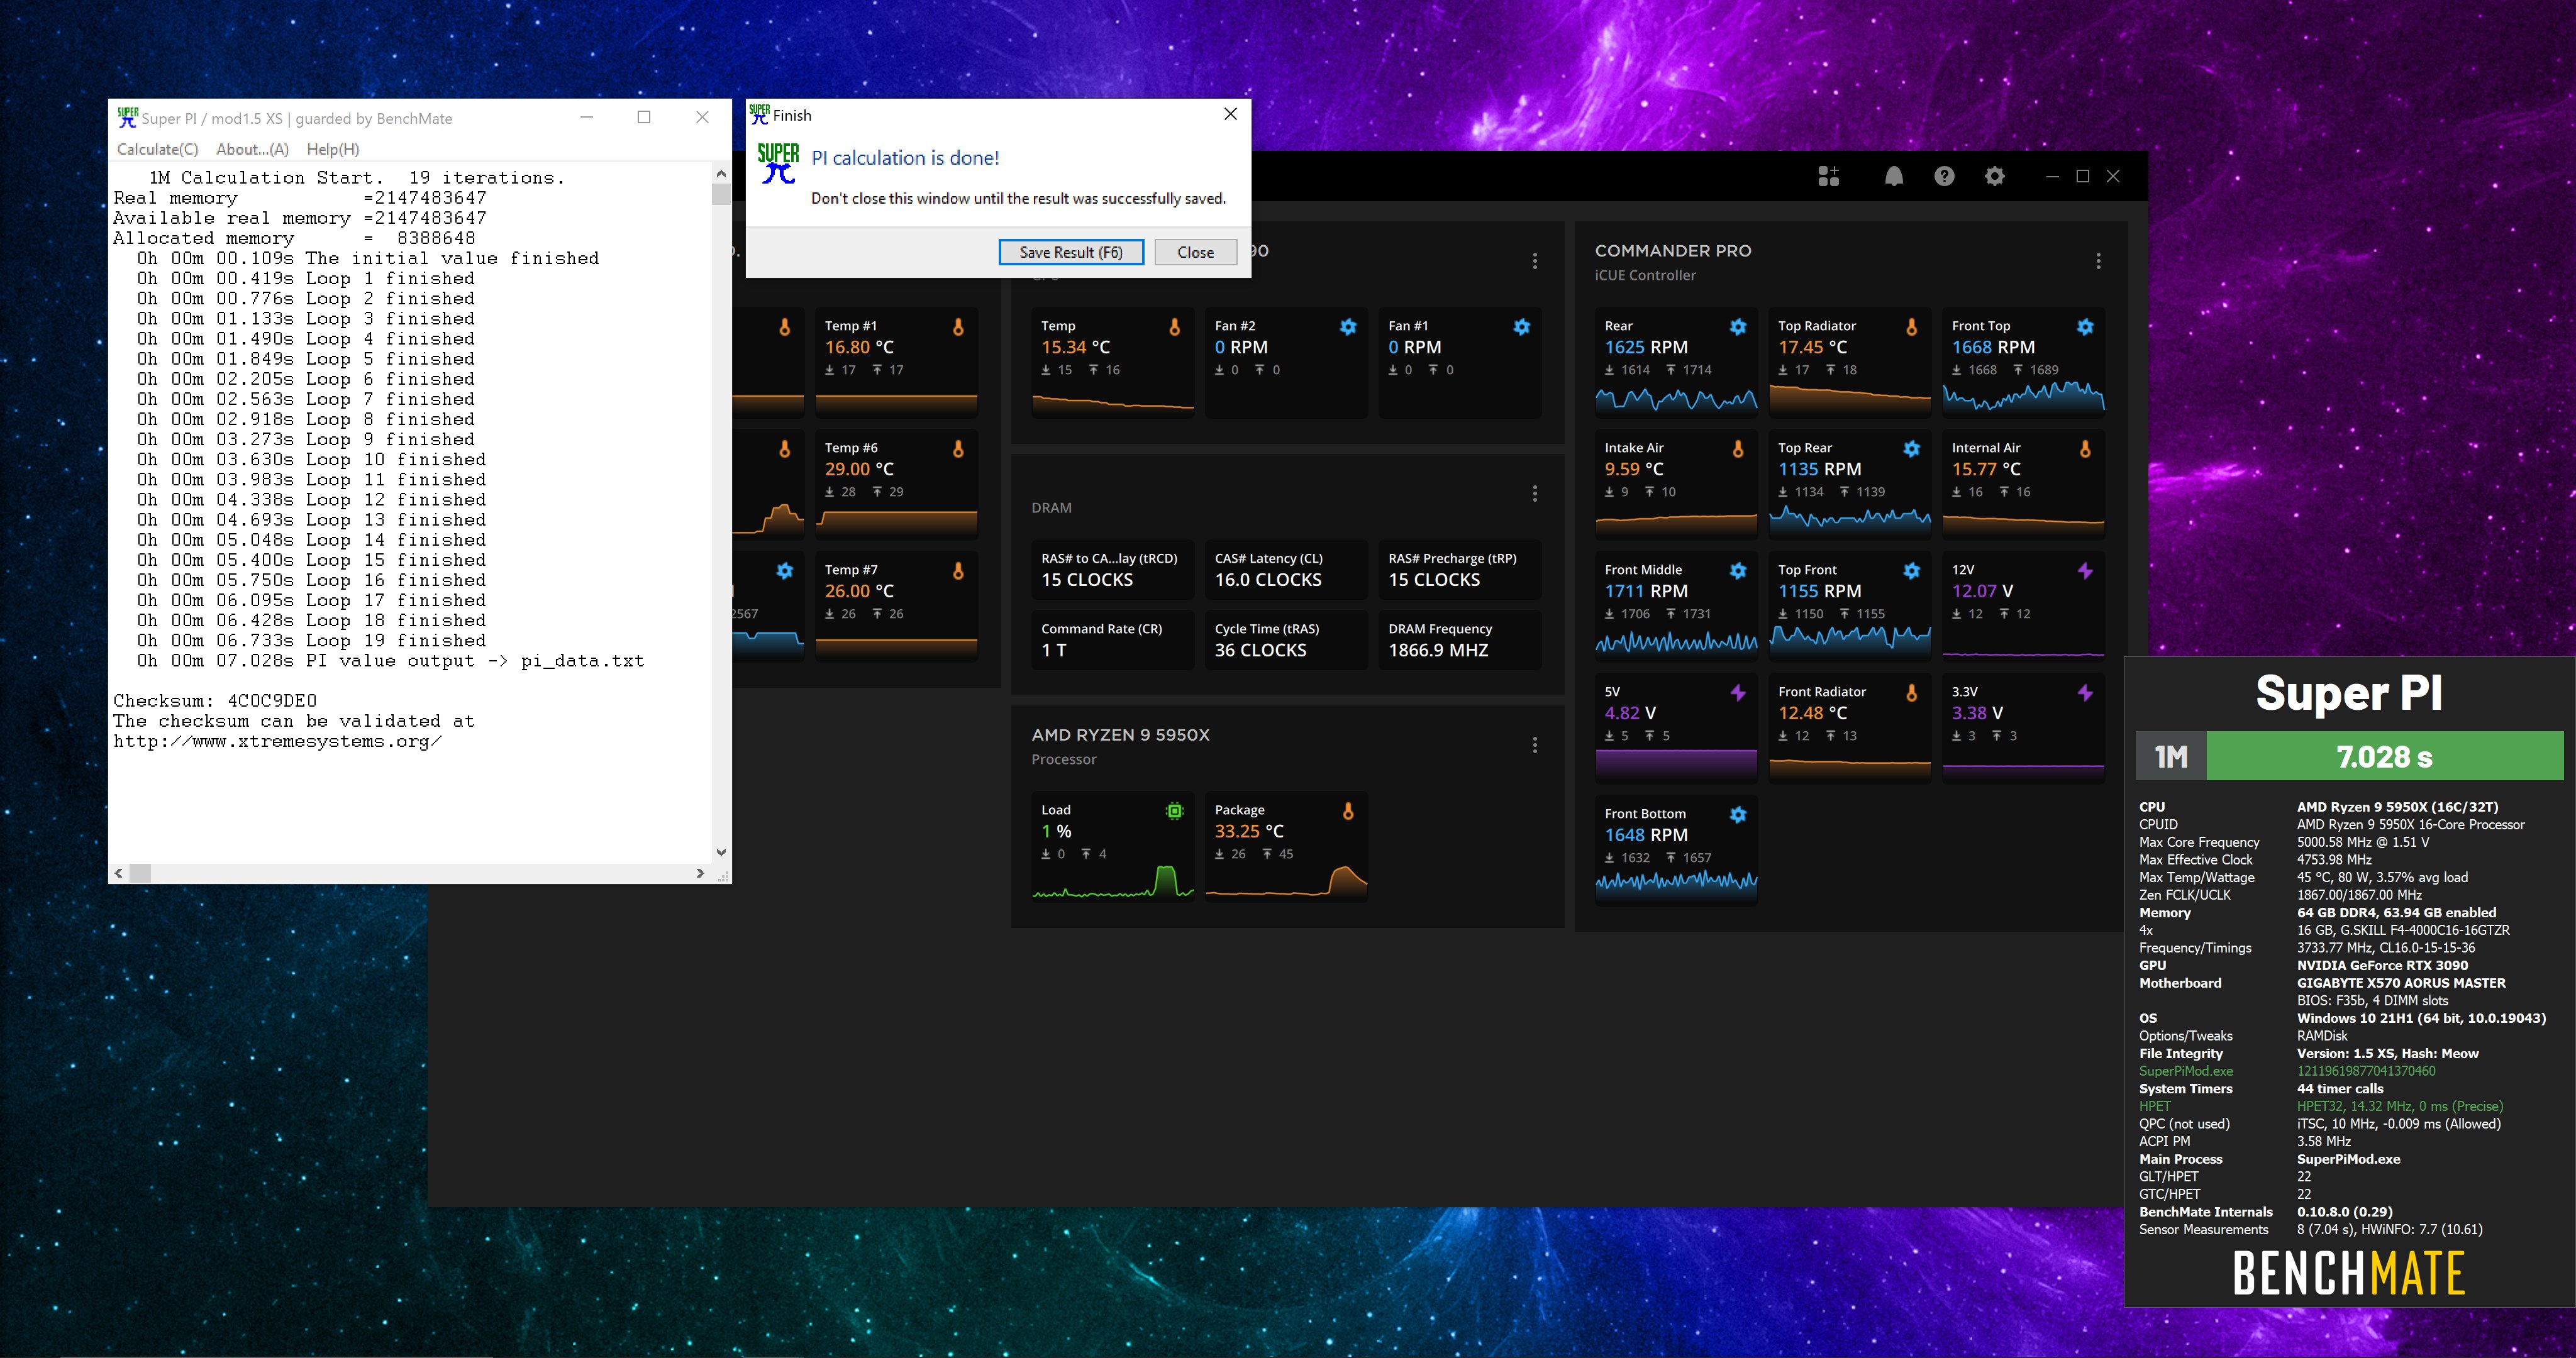
Task: Click Front Top fan gear icon
Action: click(2085, 327)
